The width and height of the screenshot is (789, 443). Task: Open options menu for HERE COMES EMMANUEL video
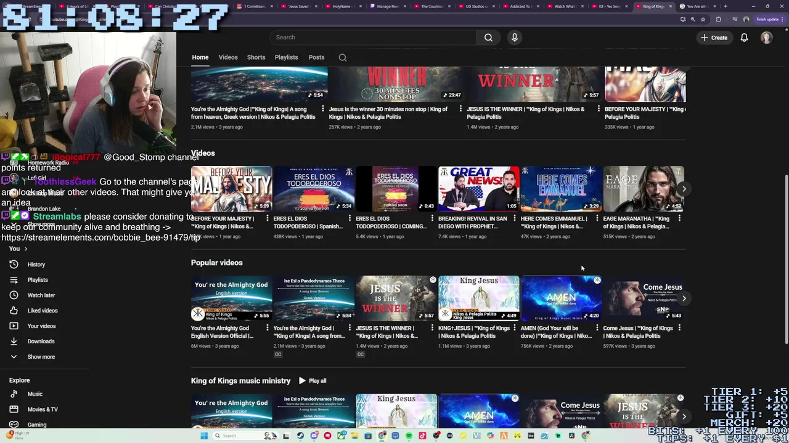pyautogui.click(x=597, y=218)
